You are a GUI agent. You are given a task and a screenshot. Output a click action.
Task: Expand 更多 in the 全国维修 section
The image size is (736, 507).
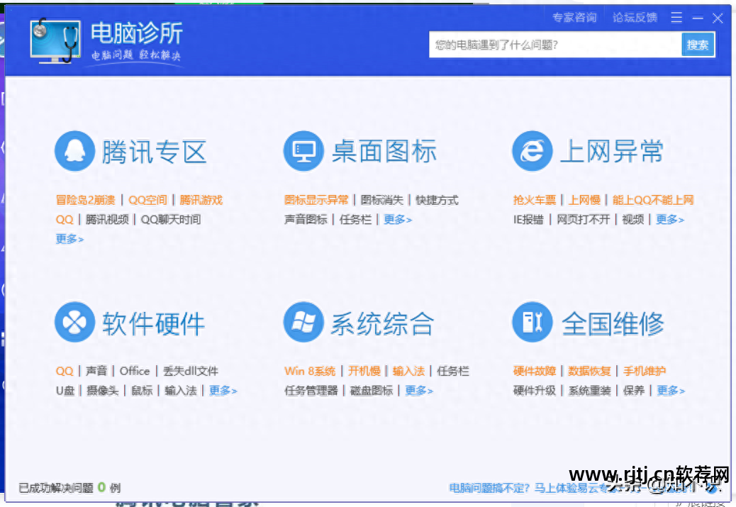pyautogui.click(x=670, y=390)
